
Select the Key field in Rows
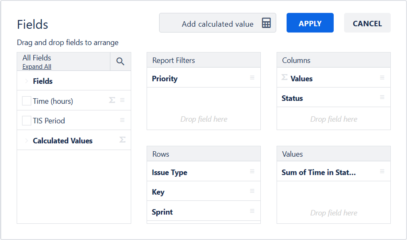pyautogui.click(x=158, y=192)
